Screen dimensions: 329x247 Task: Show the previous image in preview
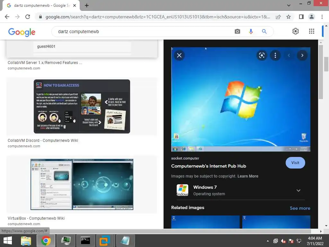(x=289, y=55)
